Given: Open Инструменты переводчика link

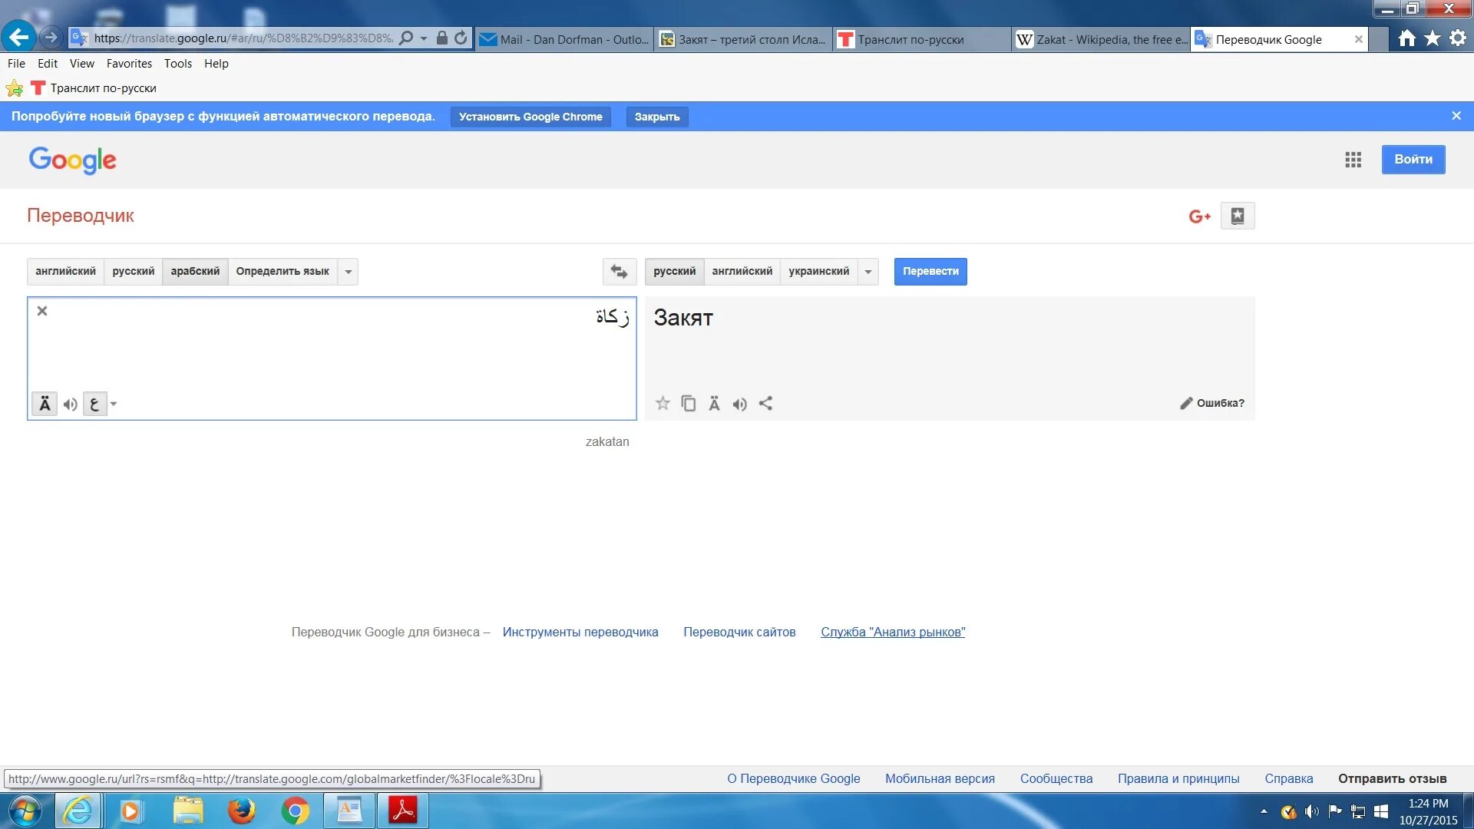Looking at the screenshot, I should click(x=580, y=632).
